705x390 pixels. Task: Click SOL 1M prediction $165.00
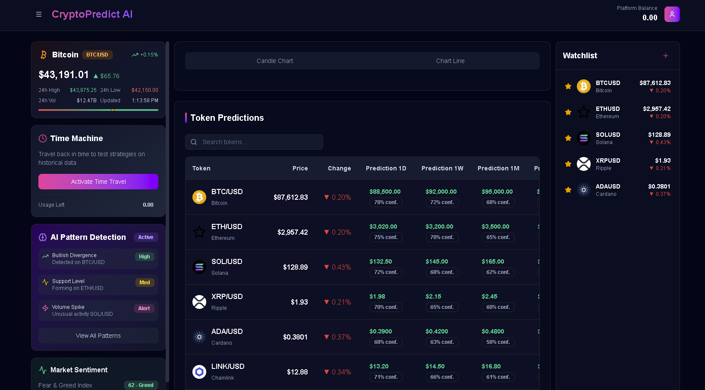pos(493,261)
